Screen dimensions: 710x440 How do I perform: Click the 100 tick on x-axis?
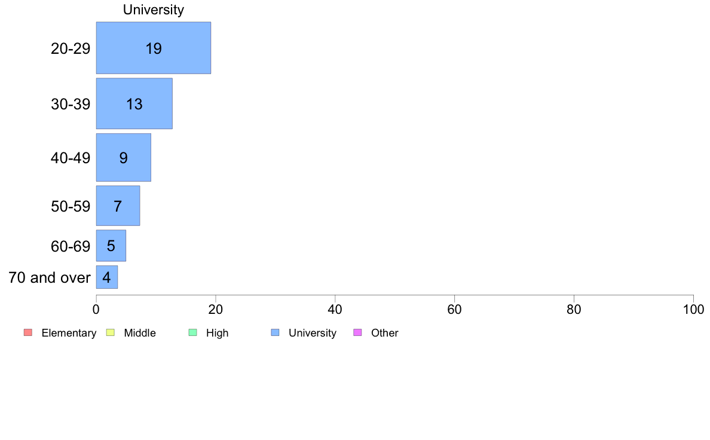(693, 310)
